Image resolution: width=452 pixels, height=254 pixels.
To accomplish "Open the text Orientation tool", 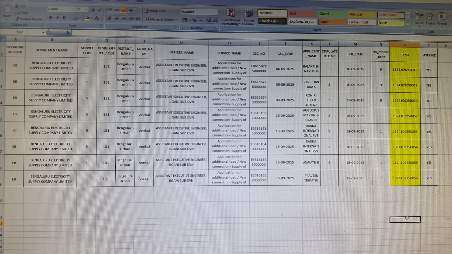I will [x=132, y=10].
